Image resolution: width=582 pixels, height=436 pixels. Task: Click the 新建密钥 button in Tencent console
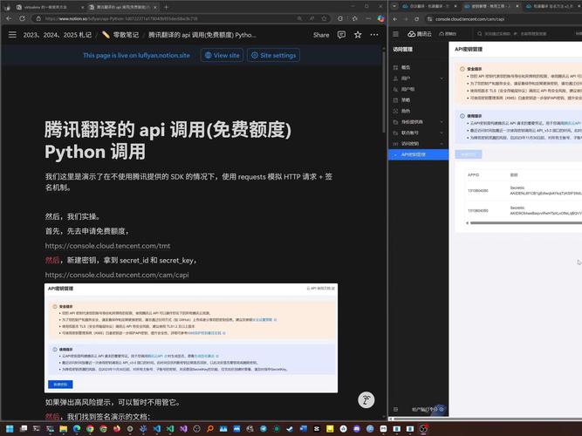[x=469, y=154]
